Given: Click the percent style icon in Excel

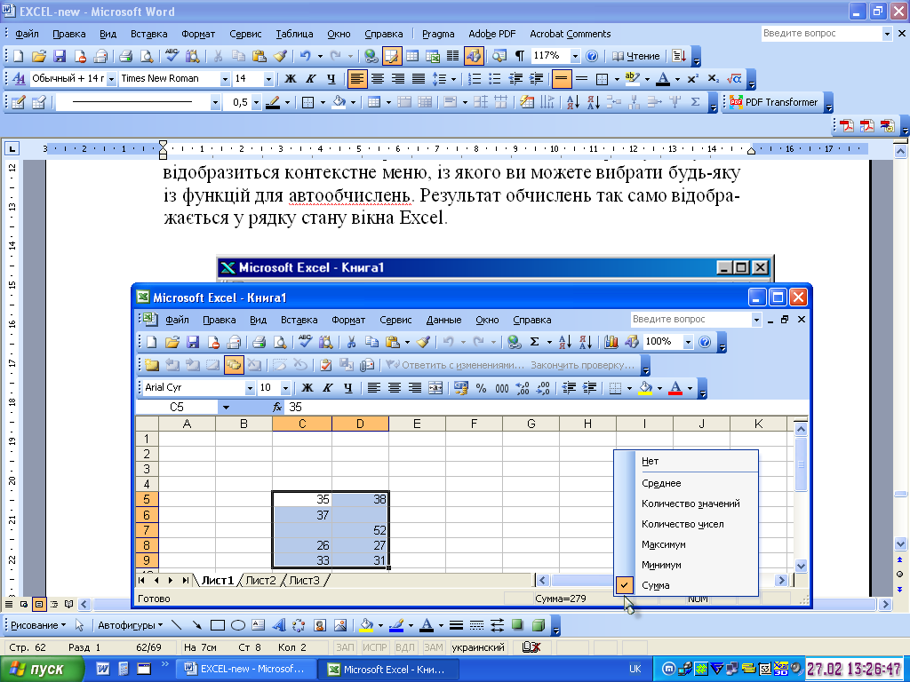Looking at the screenshot, I should [x=481, y=389].
